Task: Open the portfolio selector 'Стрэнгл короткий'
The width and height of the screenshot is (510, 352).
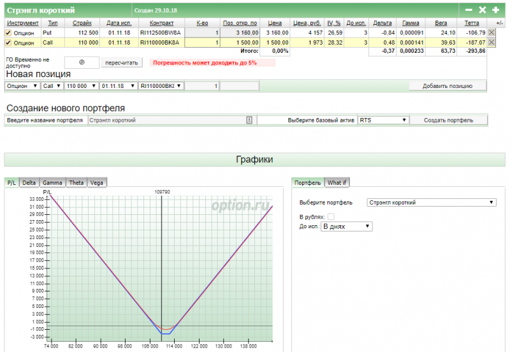Action: point(432,203)
